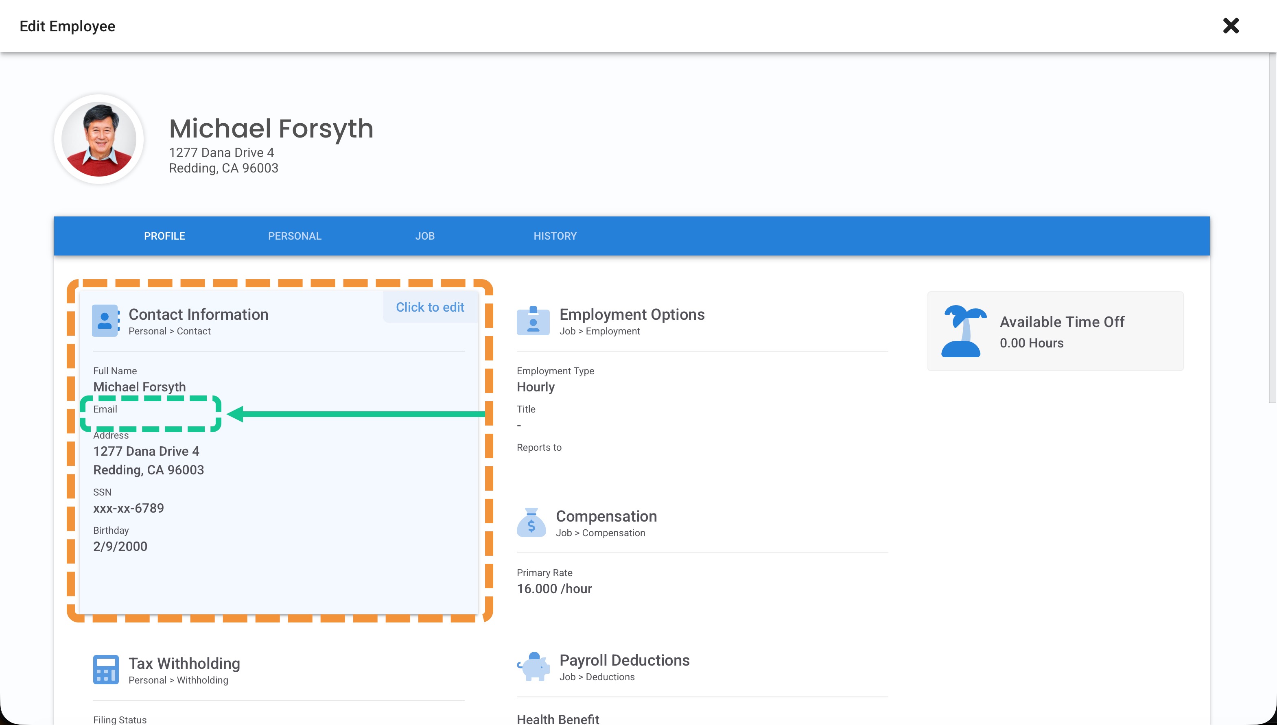Viewport: 1277px width, 725px height.
Task: Click the Contact Information card icon
Action: (105, 321)
